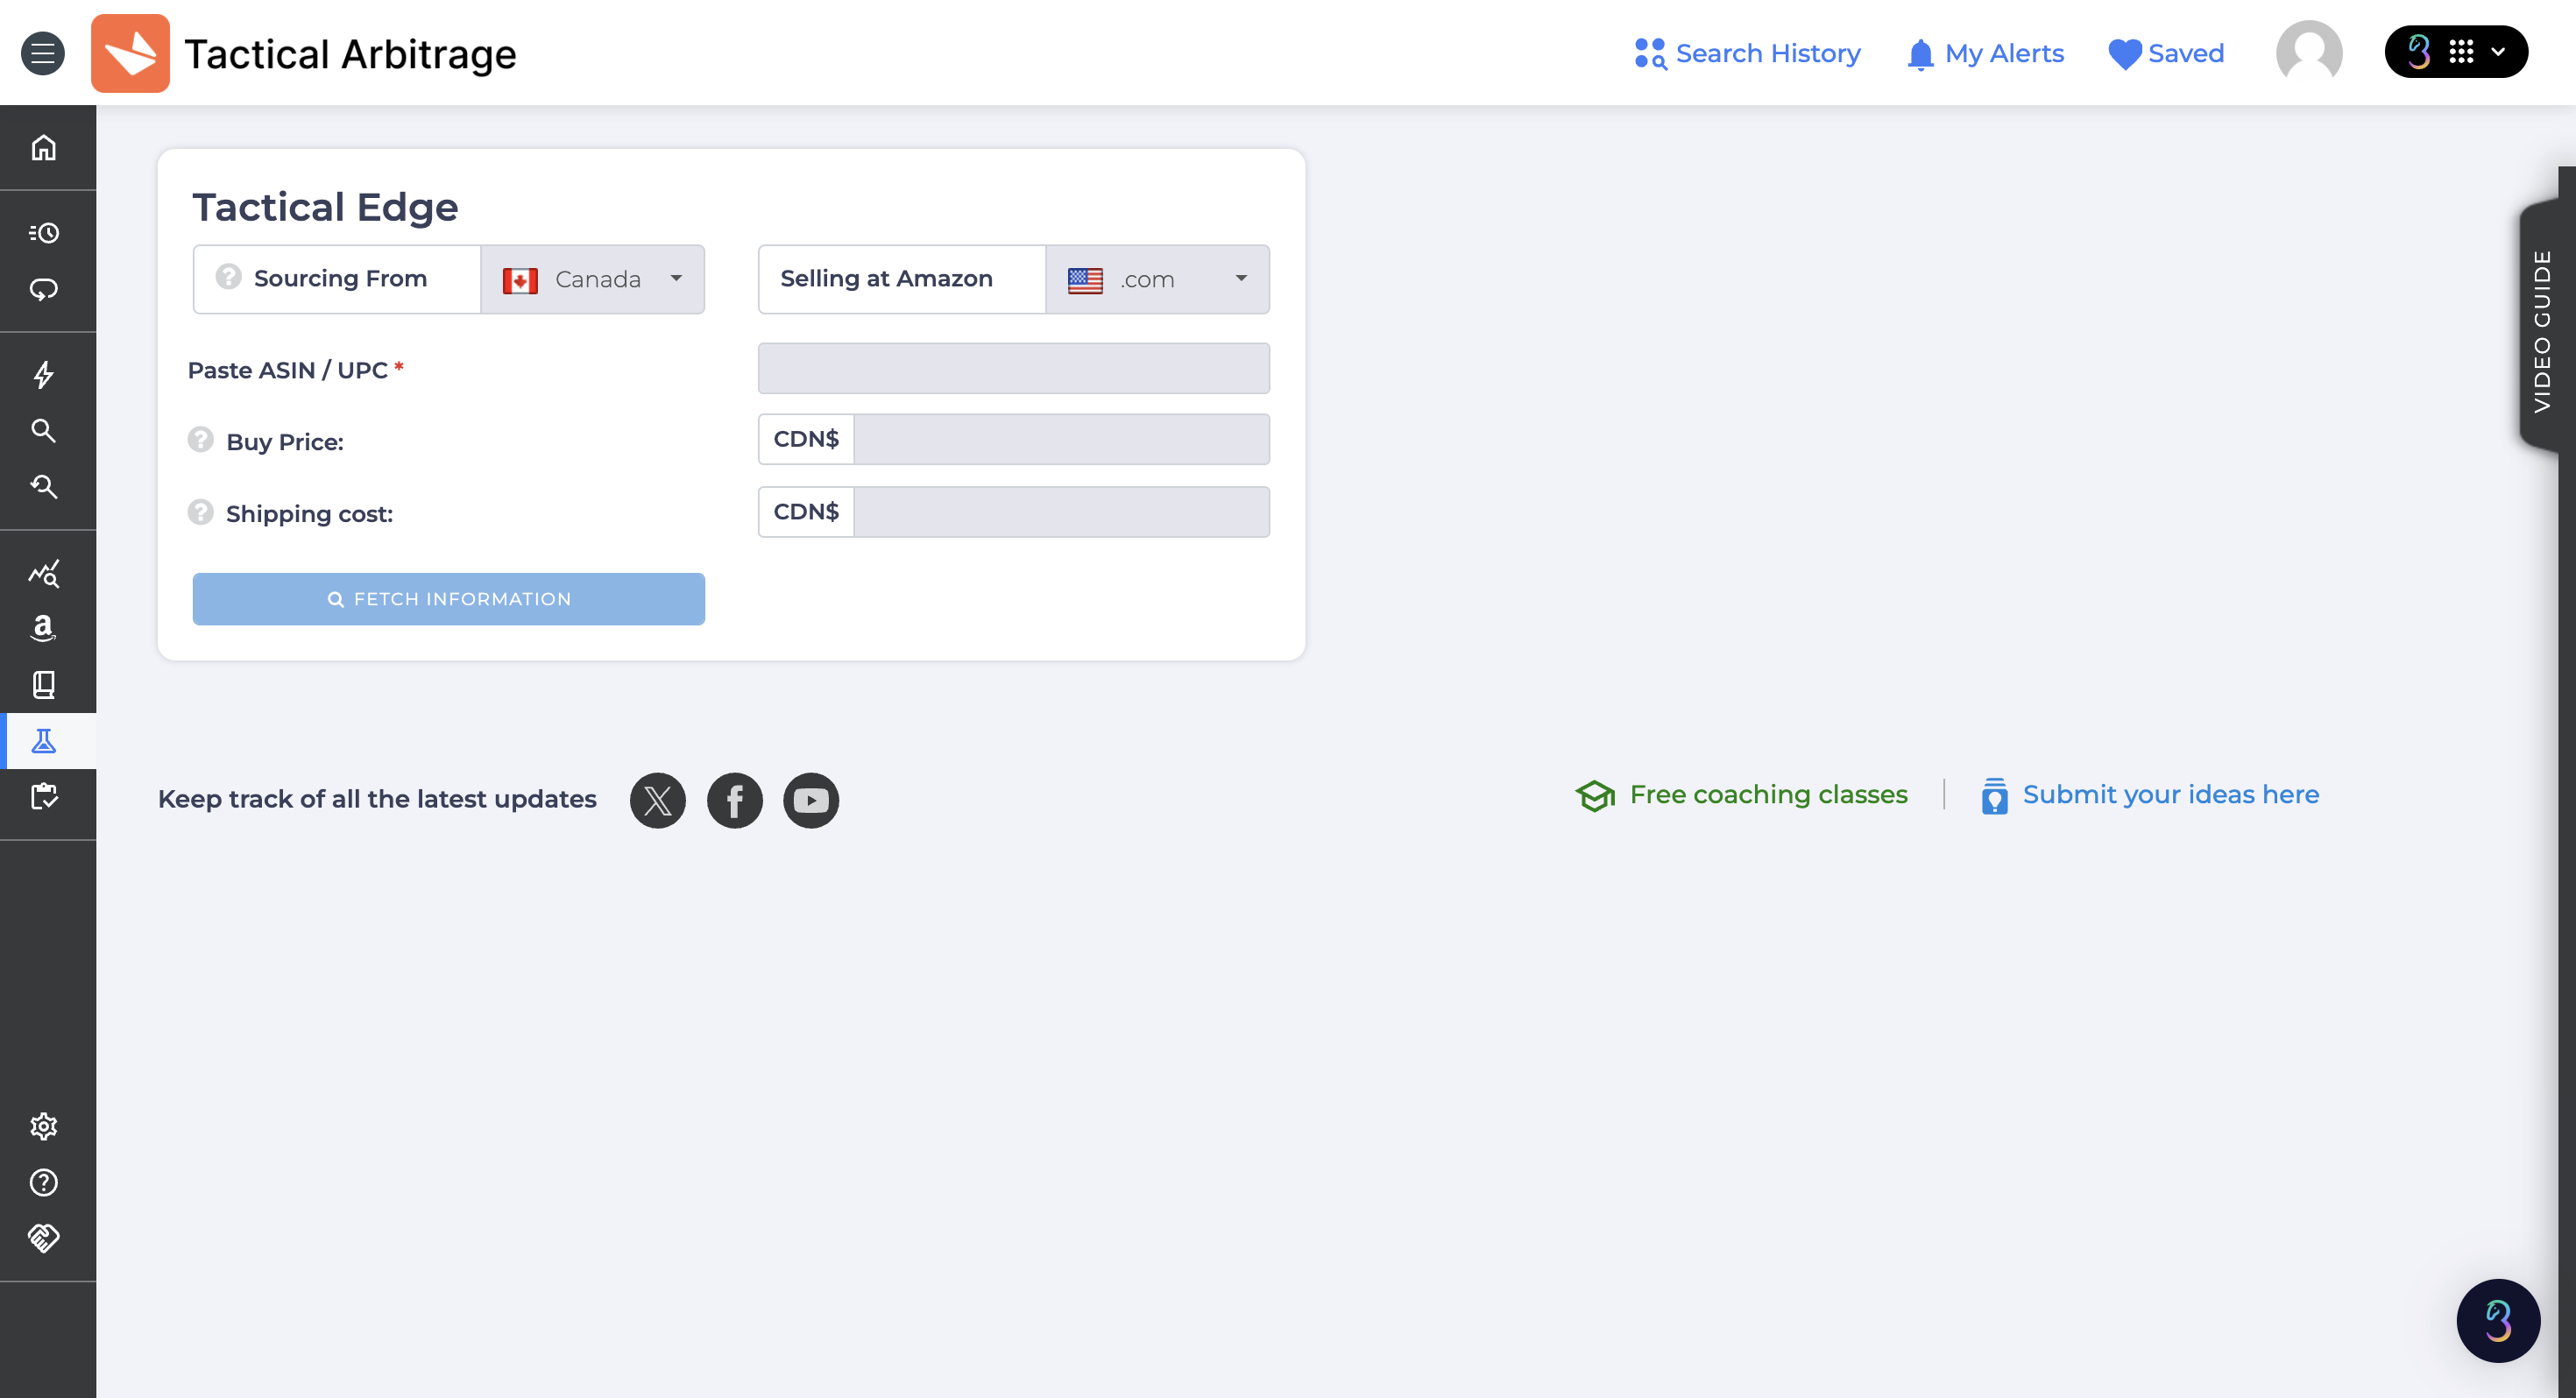Open the lasso sidebar icon
The height and width of the screenshot is (1398, 2576).
point(44,290)
